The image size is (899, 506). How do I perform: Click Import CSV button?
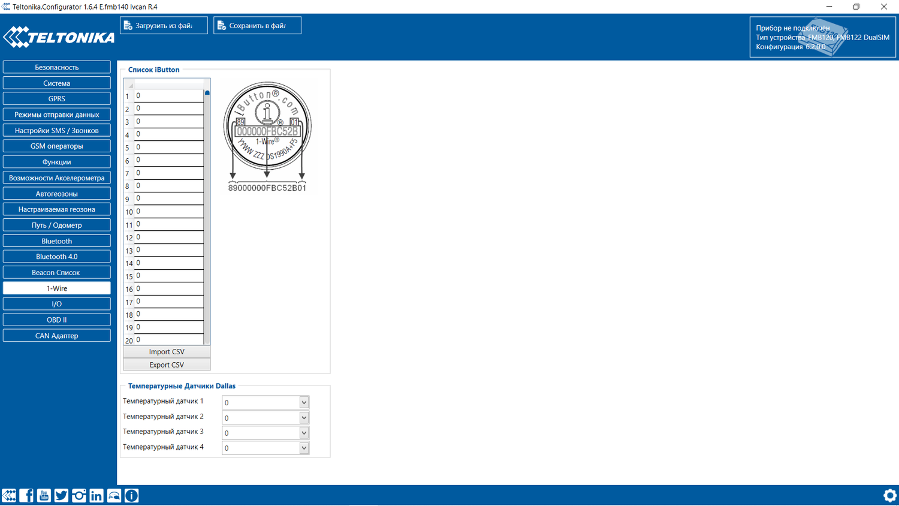click(167, 352)
